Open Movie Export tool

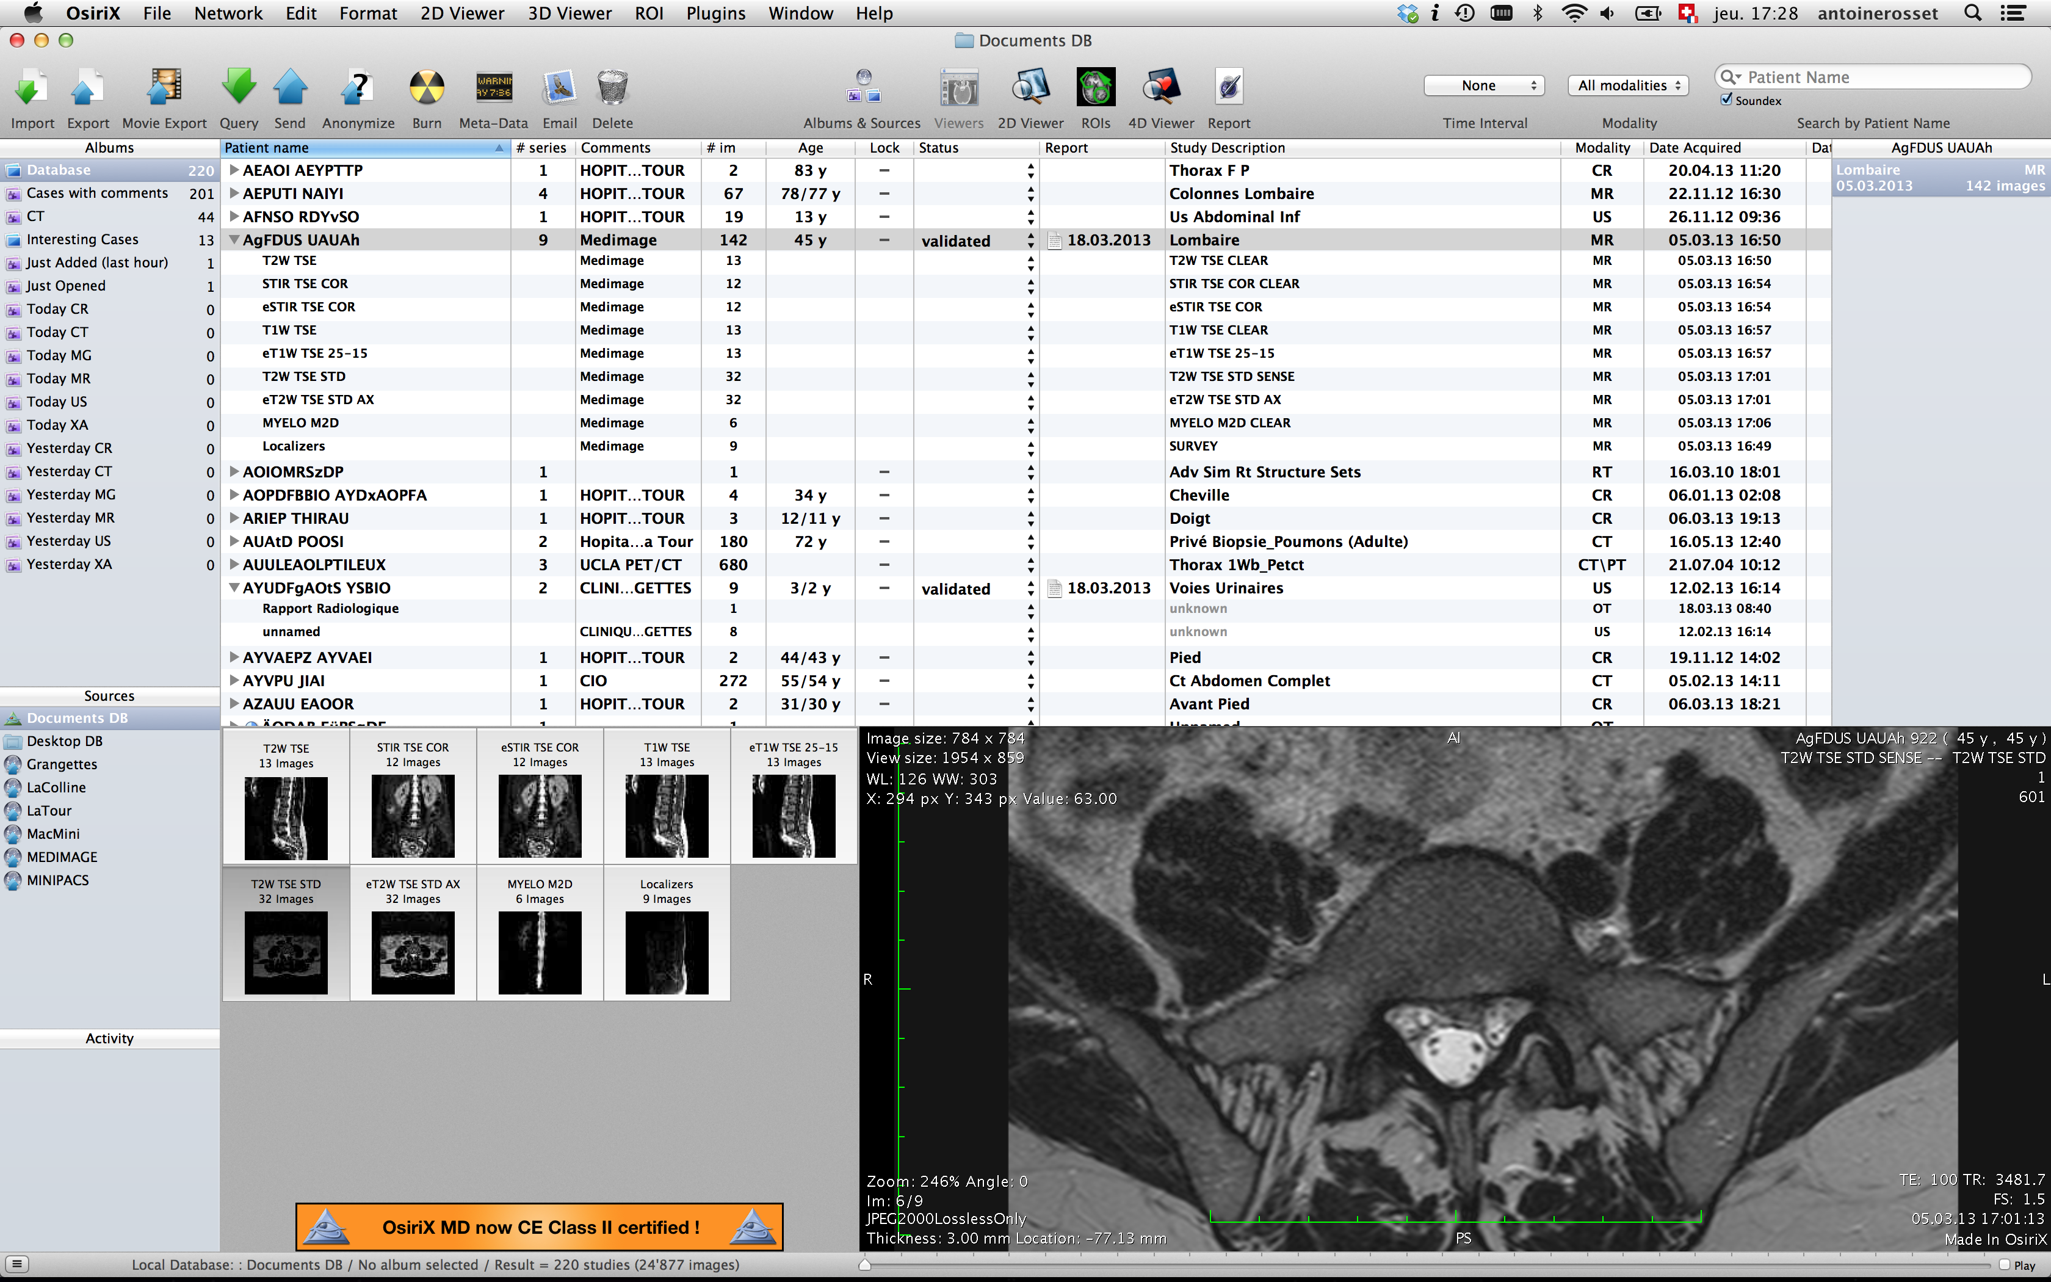tap(164, 88)
